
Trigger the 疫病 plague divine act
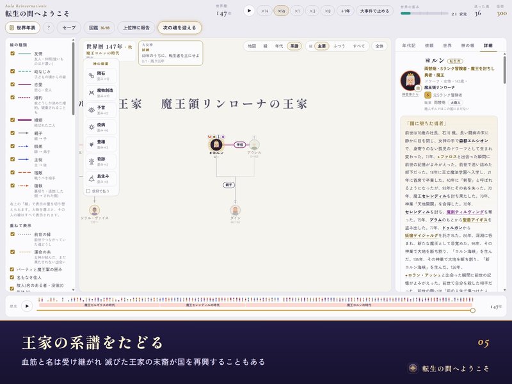click(101, 127)
